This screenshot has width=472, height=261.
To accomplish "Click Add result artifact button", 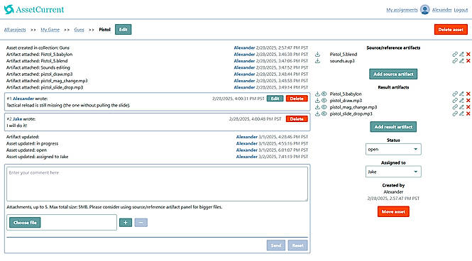I will (393, 127).
